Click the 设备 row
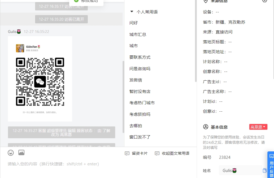Screen dimensions: 274x178 point(211,12)
